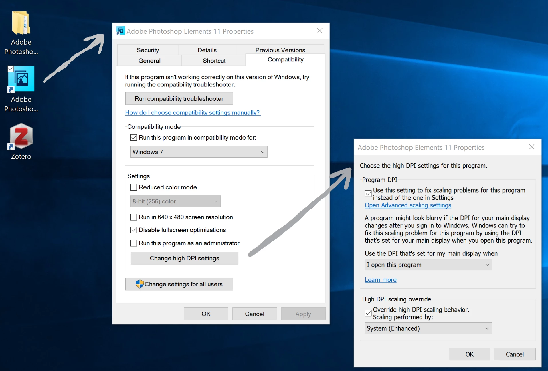
Task: Open the System (Enhanced) scaling dropdown
Action: pos(428,328)
